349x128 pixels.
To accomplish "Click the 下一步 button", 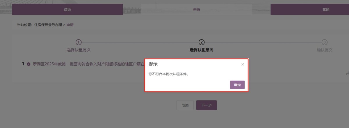I will tap(206, 105).
